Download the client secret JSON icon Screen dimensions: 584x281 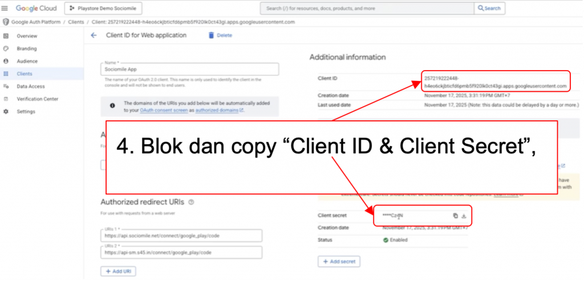coord(464,215)
